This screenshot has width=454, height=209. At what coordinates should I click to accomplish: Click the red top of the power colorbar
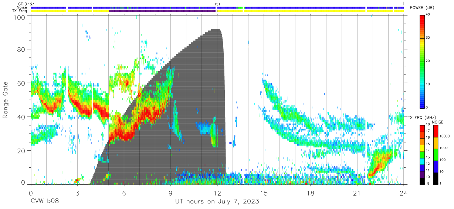click(x=422, y=18)
